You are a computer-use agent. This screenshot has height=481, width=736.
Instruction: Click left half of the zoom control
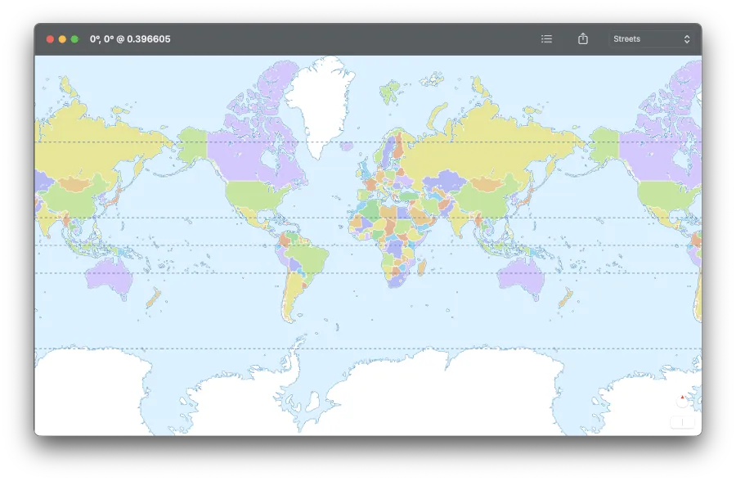(x=676, y=422)
